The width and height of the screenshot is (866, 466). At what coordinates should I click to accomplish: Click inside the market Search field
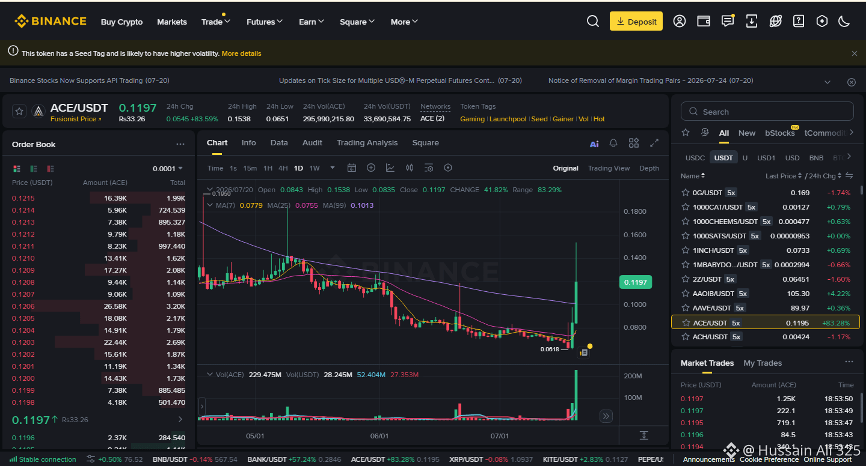pyautogui.click(x=767, y=111)
